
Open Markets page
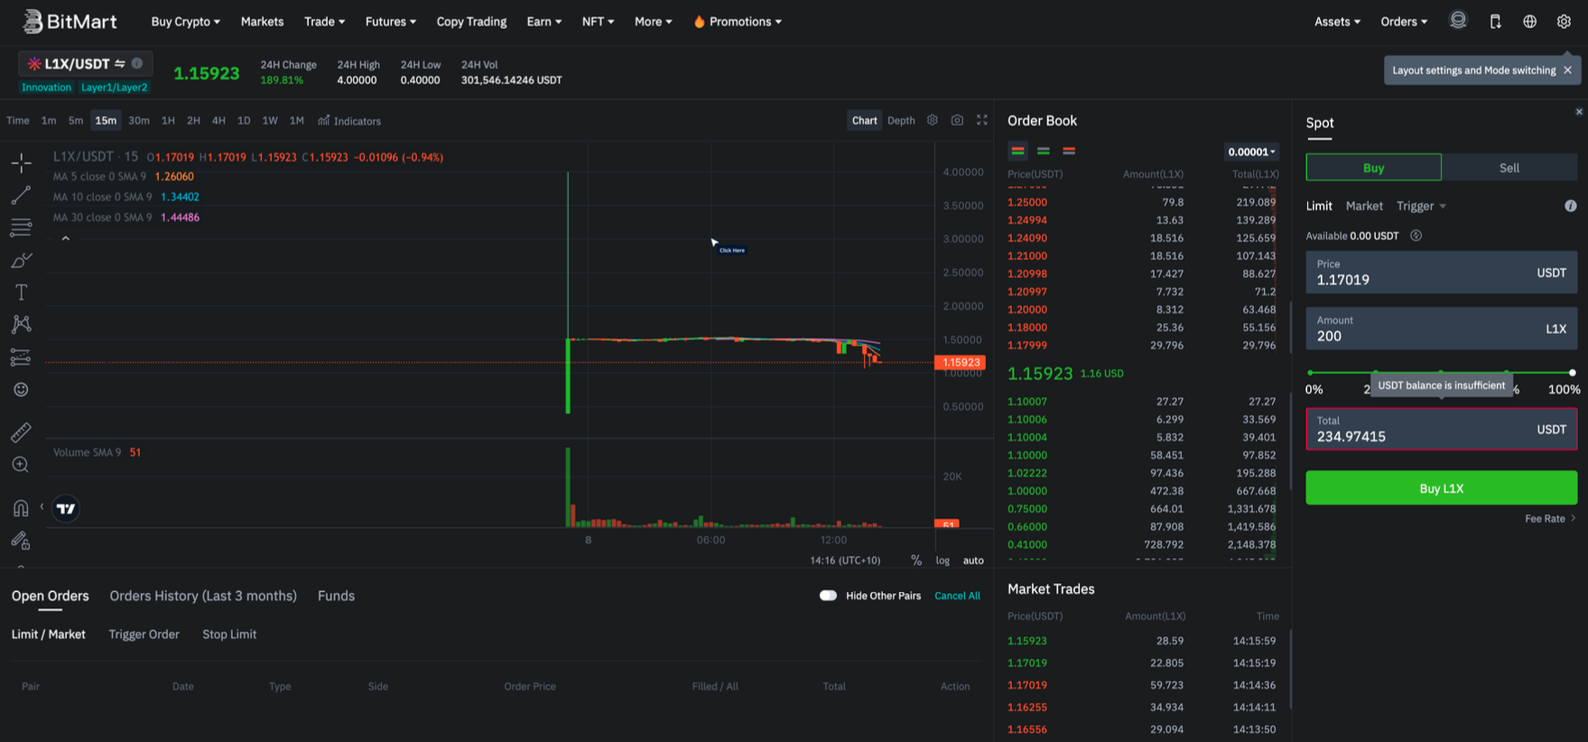(x=262, y=22)
